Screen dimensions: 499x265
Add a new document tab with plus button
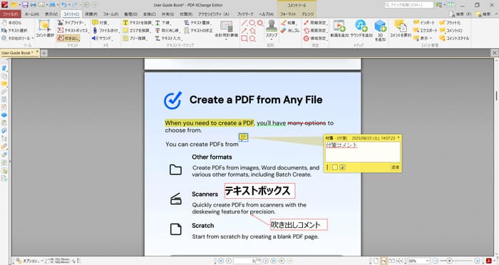tap(44, 53)
